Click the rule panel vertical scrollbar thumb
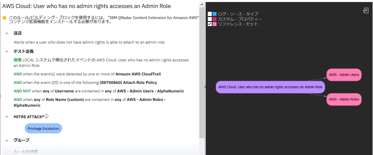This screenshot has height=155, width=373. 202,72
